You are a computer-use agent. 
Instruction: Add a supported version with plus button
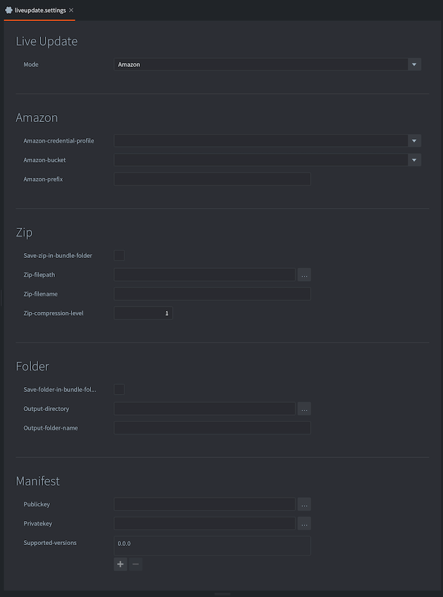click(x=120, y=564)
